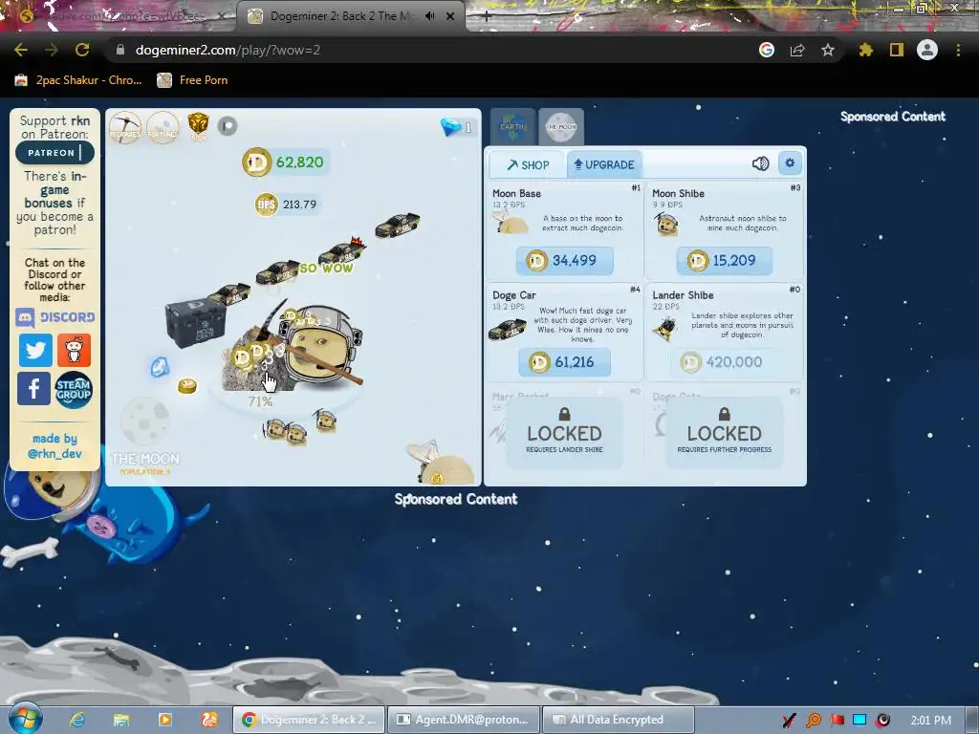Open Windows Explorer from taskbar
The height and width of the screenshot is (734, 979).
(x=121, y=720)
